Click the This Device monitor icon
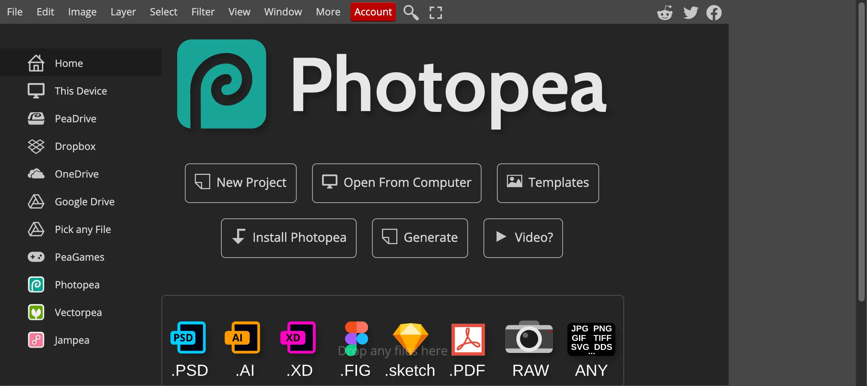Viewport: 867px width, 386px height. 36,91
